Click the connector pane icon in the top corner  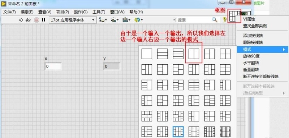tap(234, 16)
